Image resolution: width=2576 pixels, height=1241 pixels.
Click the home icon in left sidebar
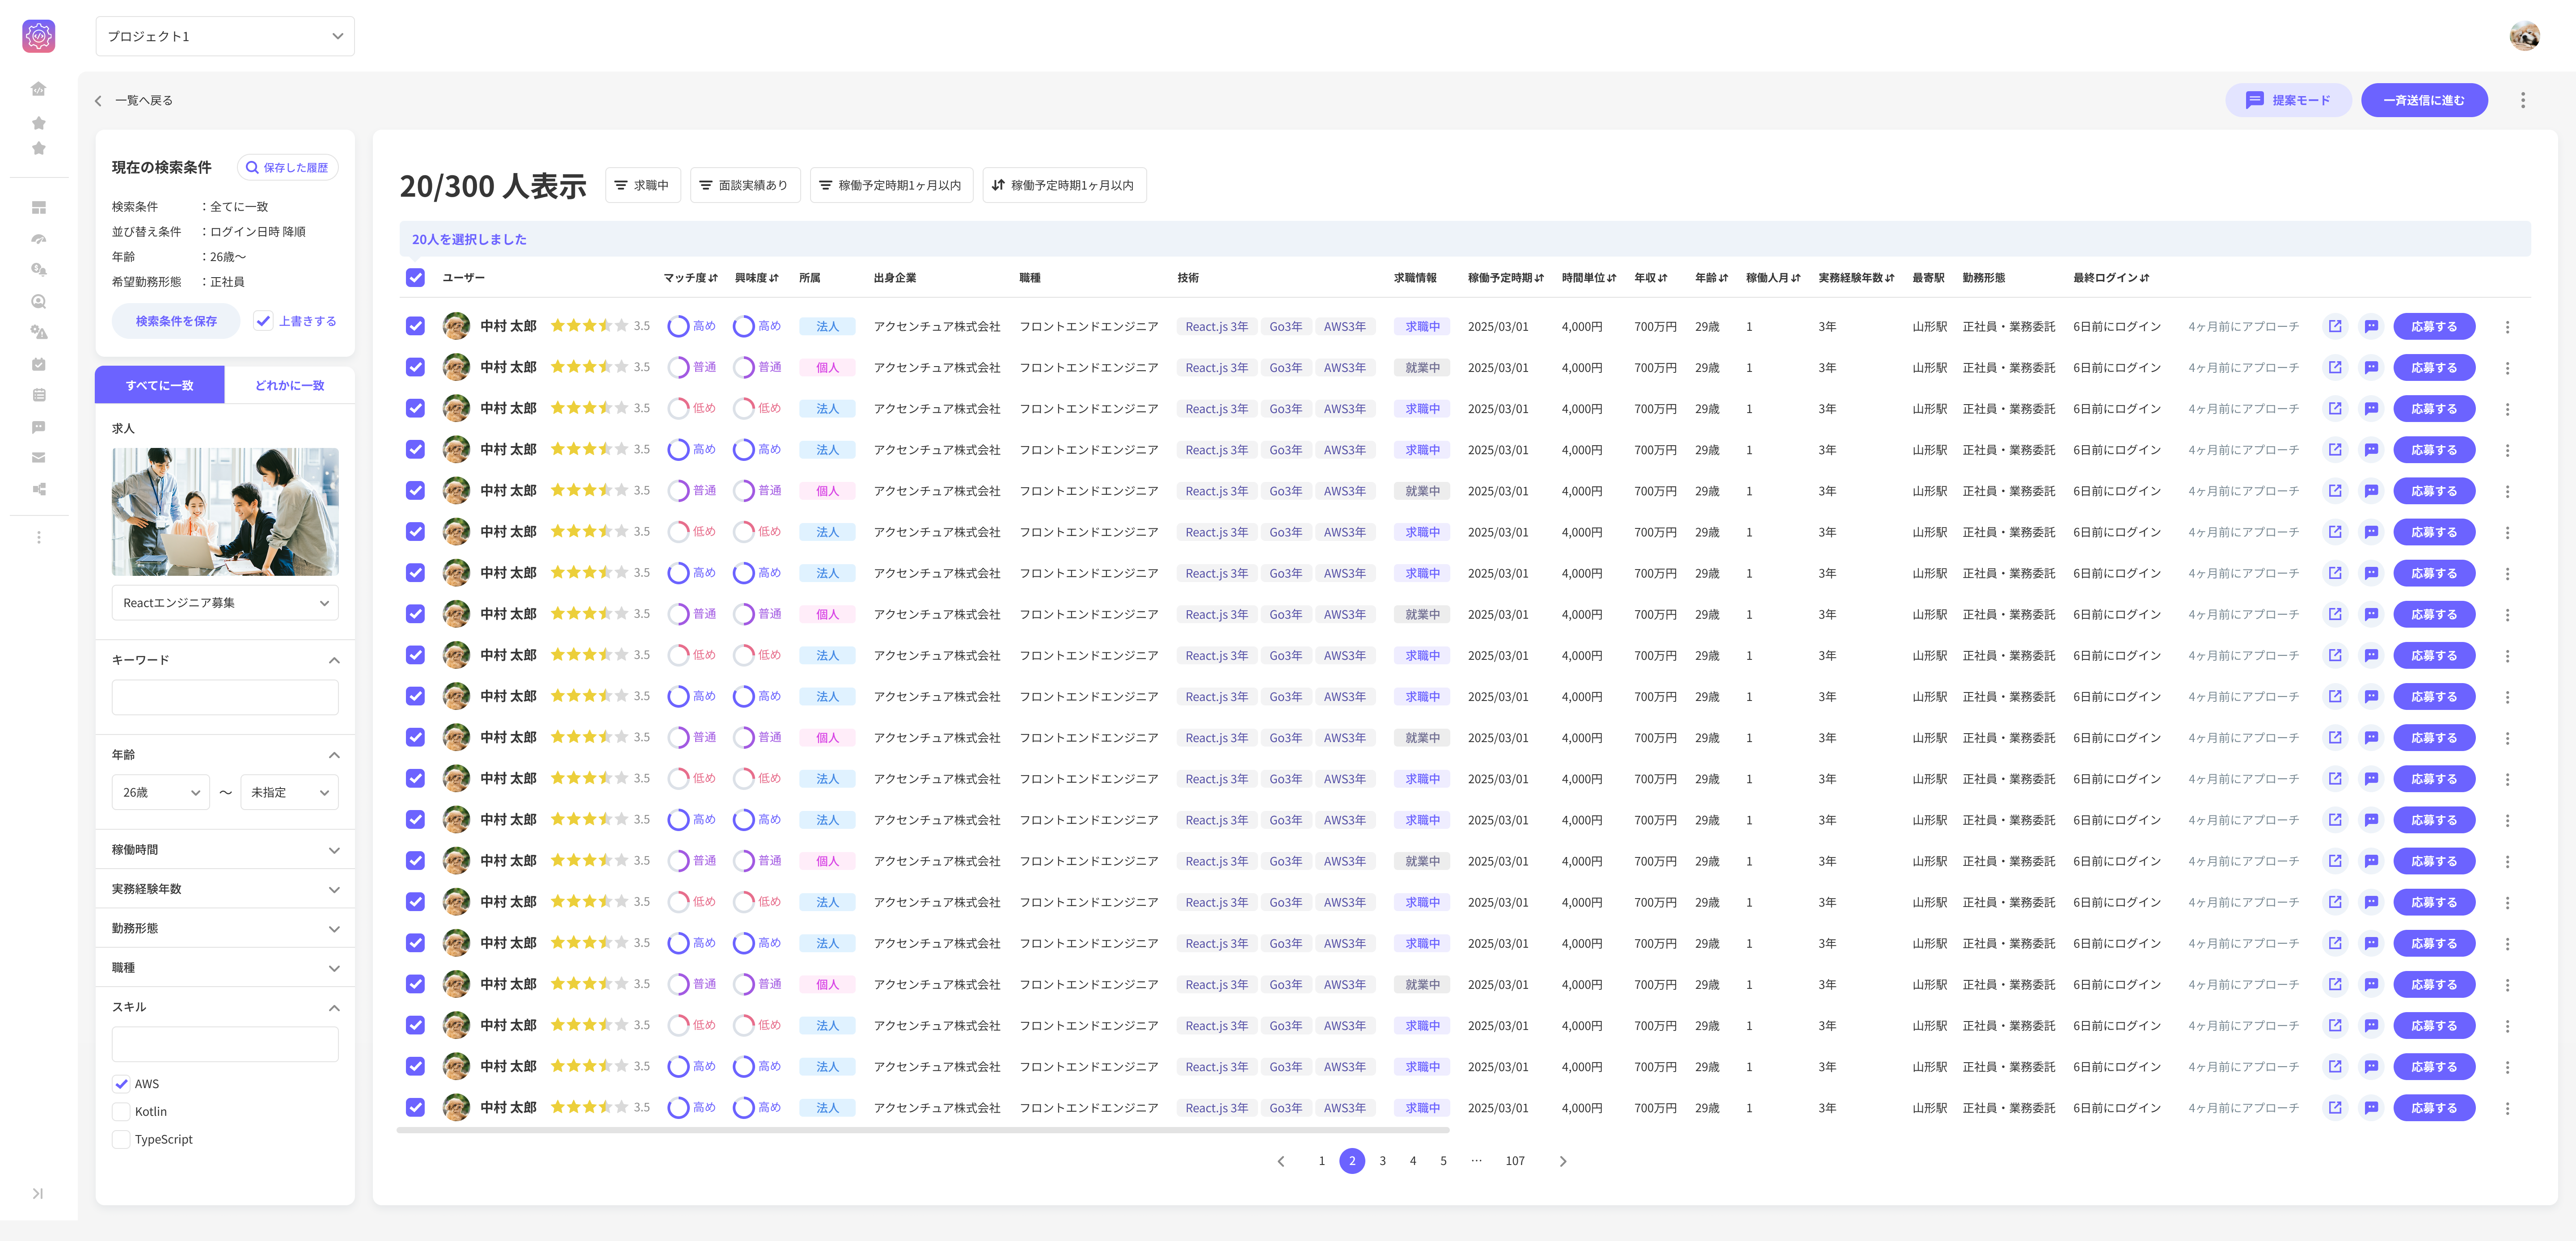(x=38, y=89)
